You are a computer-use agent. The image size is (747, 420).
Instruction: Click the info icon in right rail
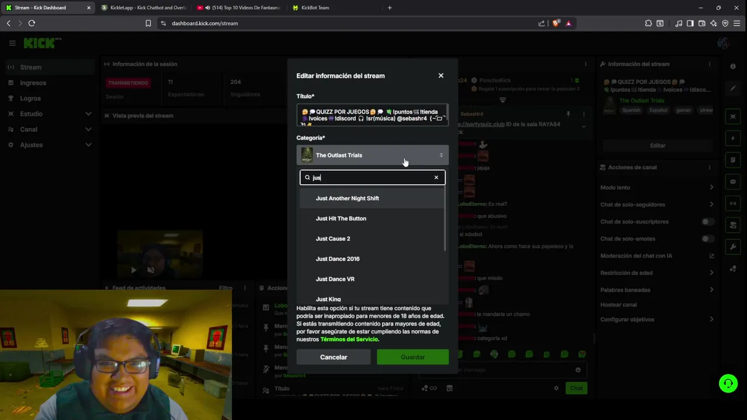(x=733, y=66)
